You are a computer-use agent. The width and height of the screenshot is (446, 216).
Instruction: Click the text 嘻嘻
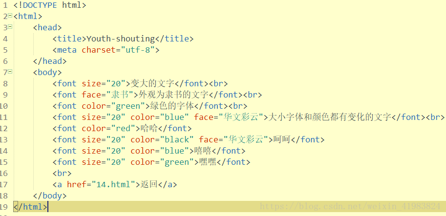(203, 151)
